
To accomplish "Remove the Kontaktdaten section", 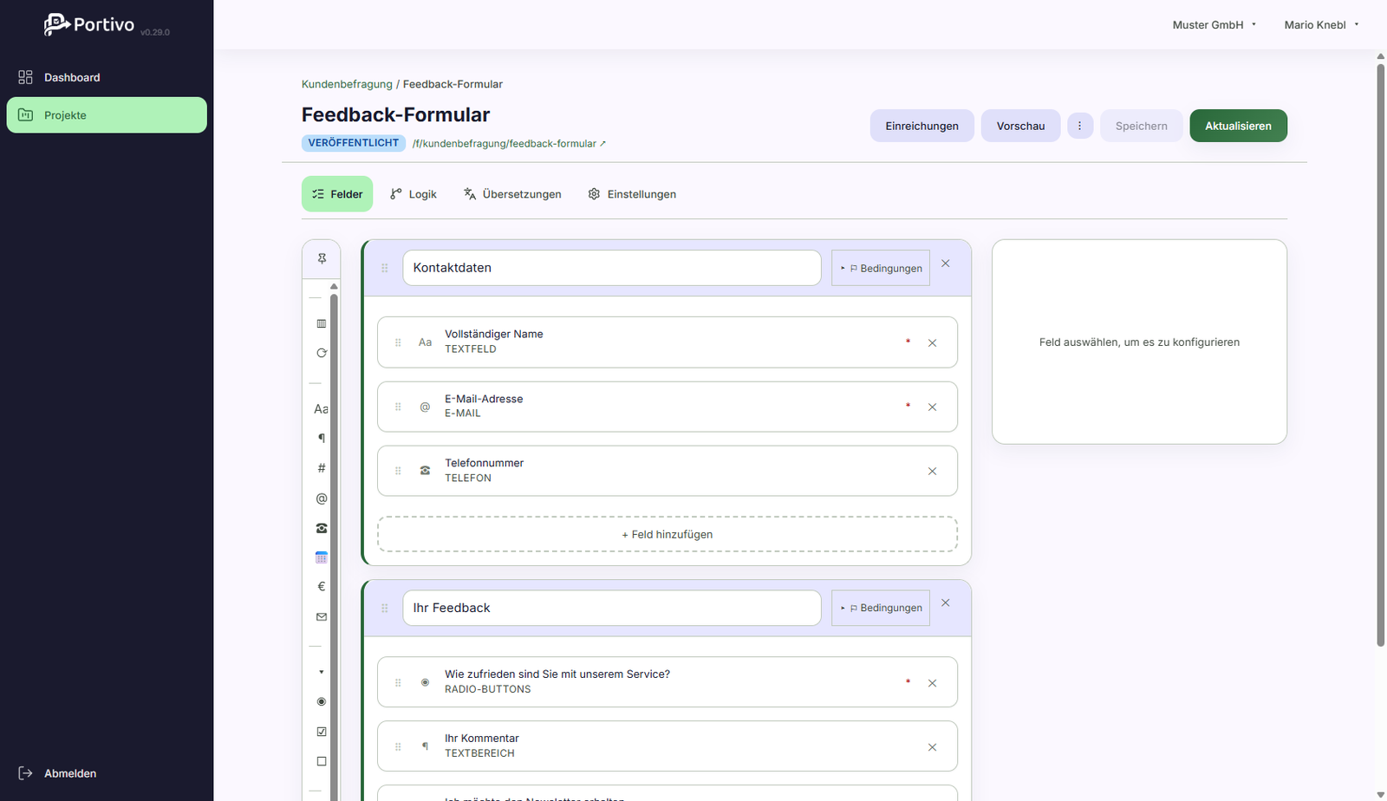I will [946, 264].
